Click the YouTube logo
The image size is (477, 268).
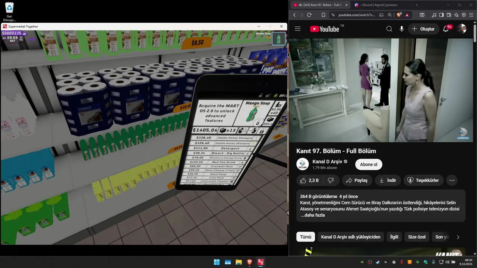point(325,29)
